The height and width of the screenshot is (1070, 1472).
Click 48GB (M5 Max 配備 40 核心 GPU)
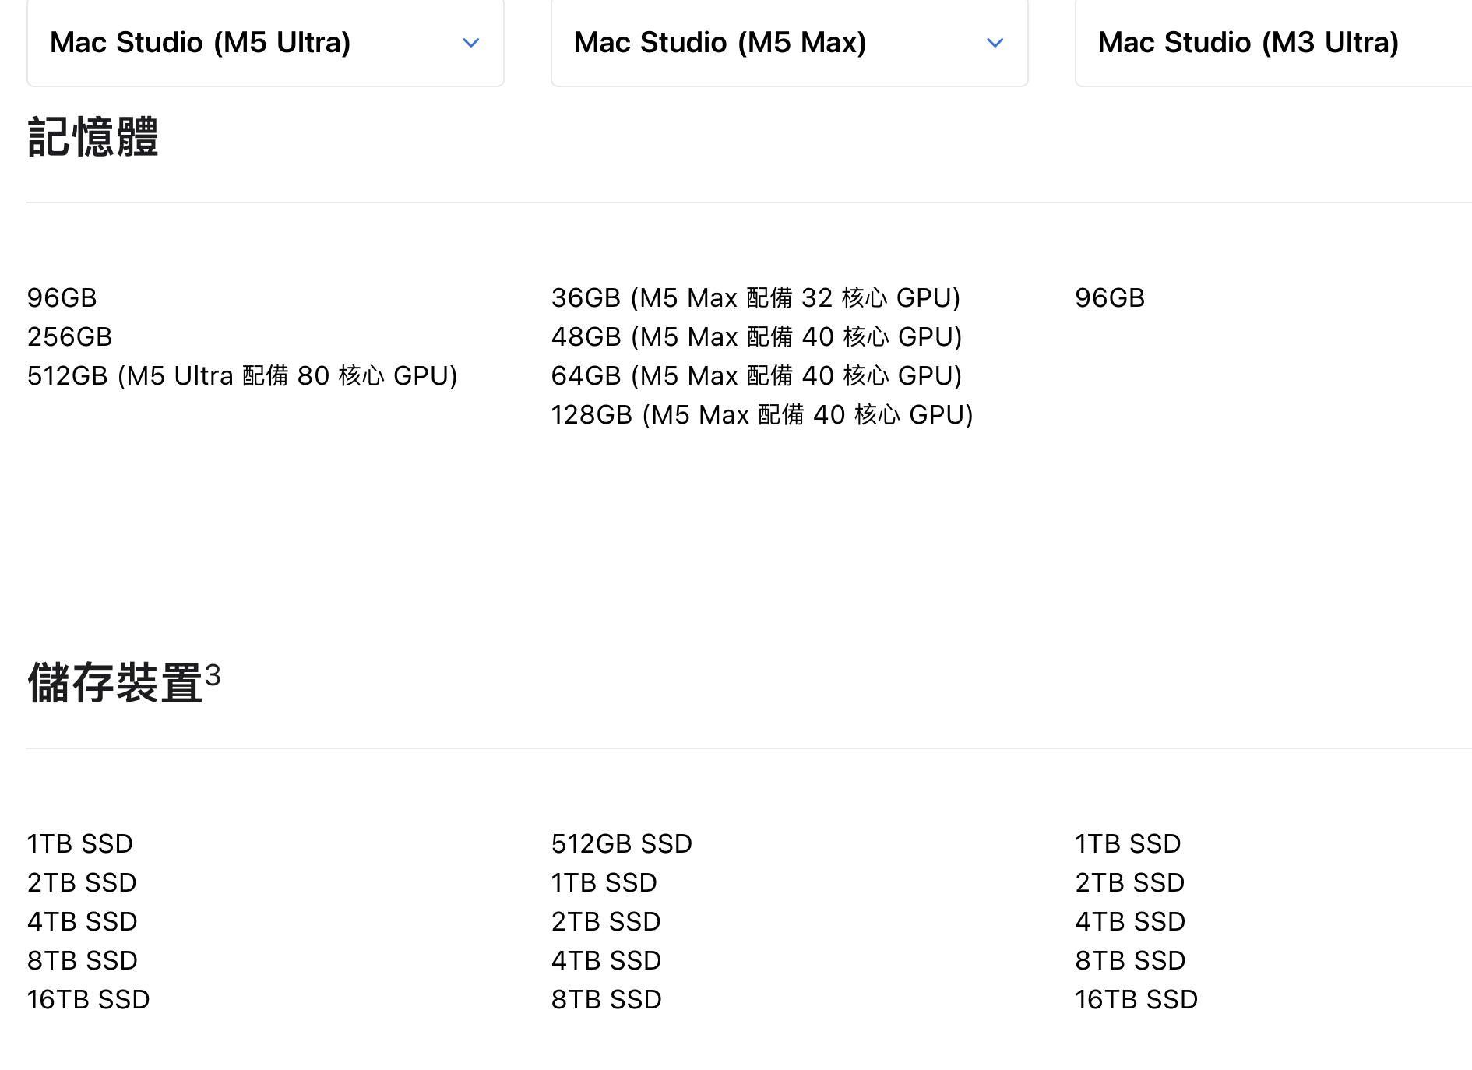tap(757, 336)
